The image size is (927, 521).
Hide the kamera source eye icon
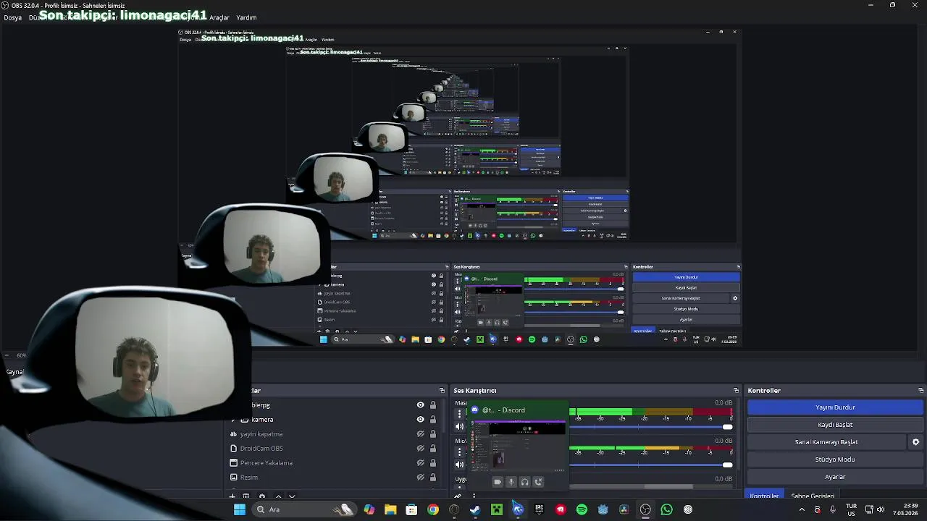(x=420, y=420)
